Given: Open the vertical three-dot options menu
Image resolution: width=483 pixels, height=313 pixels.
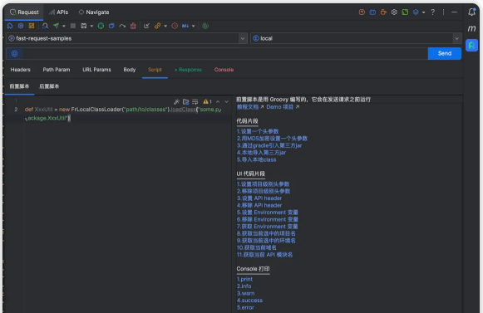Looking at the screenshot, I should pyautogui.click(x=443, y=12).
